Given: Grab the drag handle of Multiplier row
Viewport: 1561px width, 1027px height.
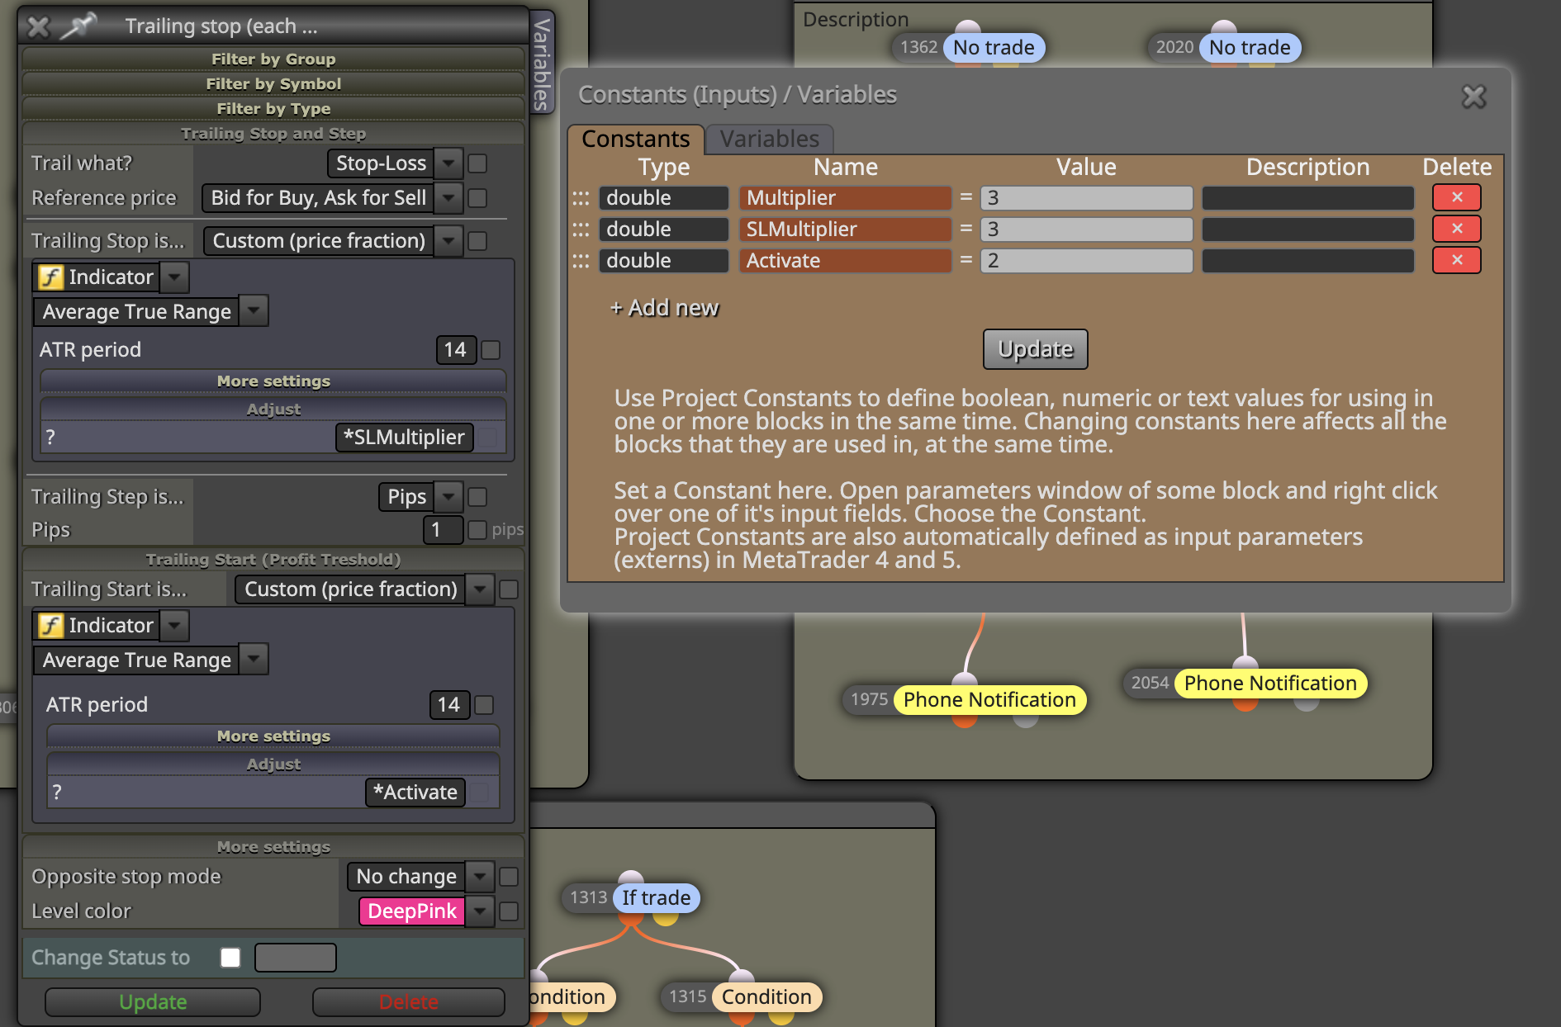Looking at the screenshot, I should [581, 198].
